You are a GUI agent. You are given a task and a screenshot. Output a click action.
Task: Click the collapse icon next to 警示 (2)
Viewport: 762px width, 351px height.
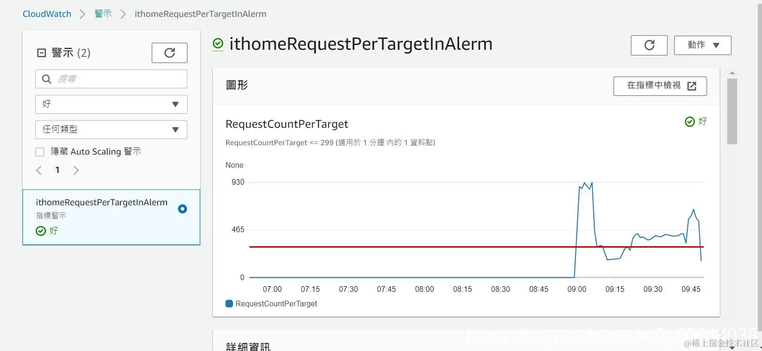point(40,53)
